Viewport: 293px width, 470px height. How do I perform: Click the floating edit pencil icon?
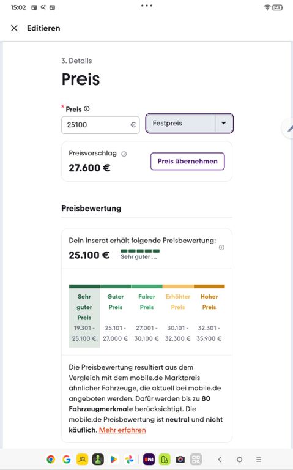pos(289,128)
